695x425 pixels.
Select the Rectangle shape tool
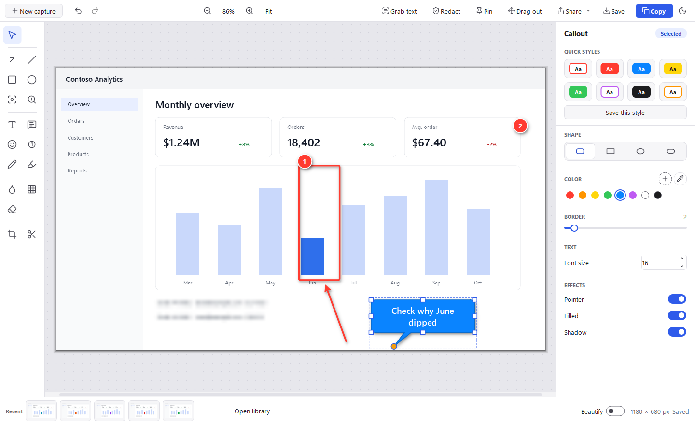pos(12,80)
